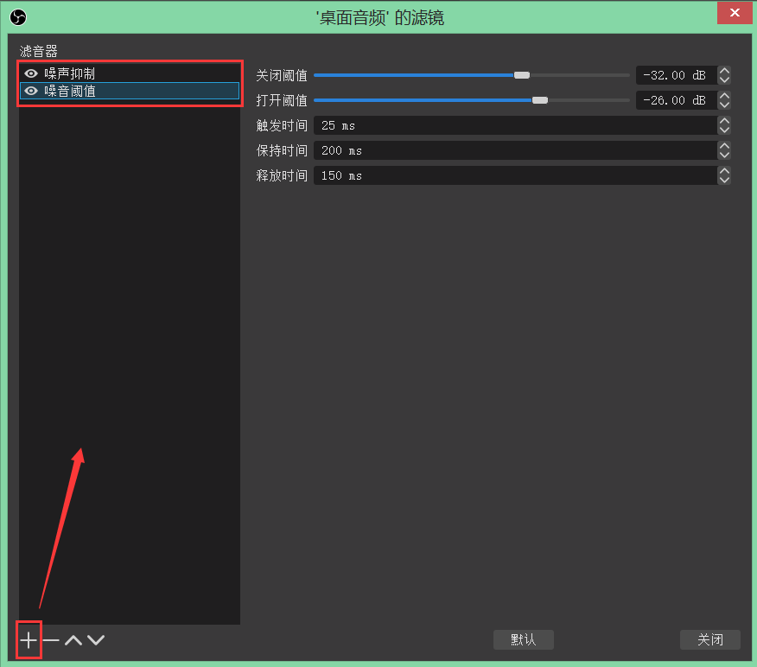Image resolution: width=757 pixels, height=667 pixels.
Task: Click the 关闭 button to close filters
Action: pos(710,639)
